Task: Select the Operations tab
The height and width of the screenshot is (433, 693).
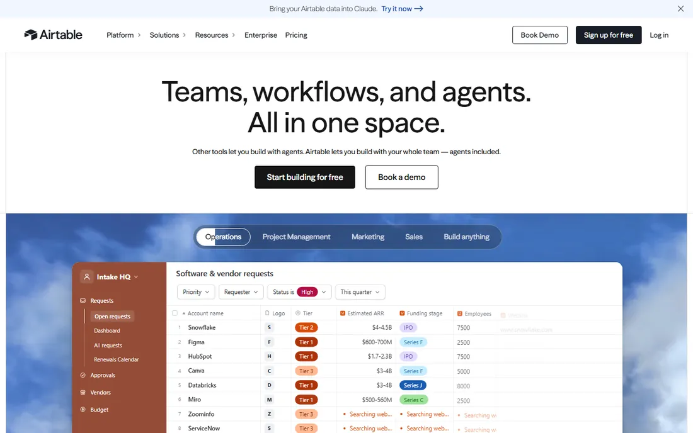Action: tap(223, 237)
